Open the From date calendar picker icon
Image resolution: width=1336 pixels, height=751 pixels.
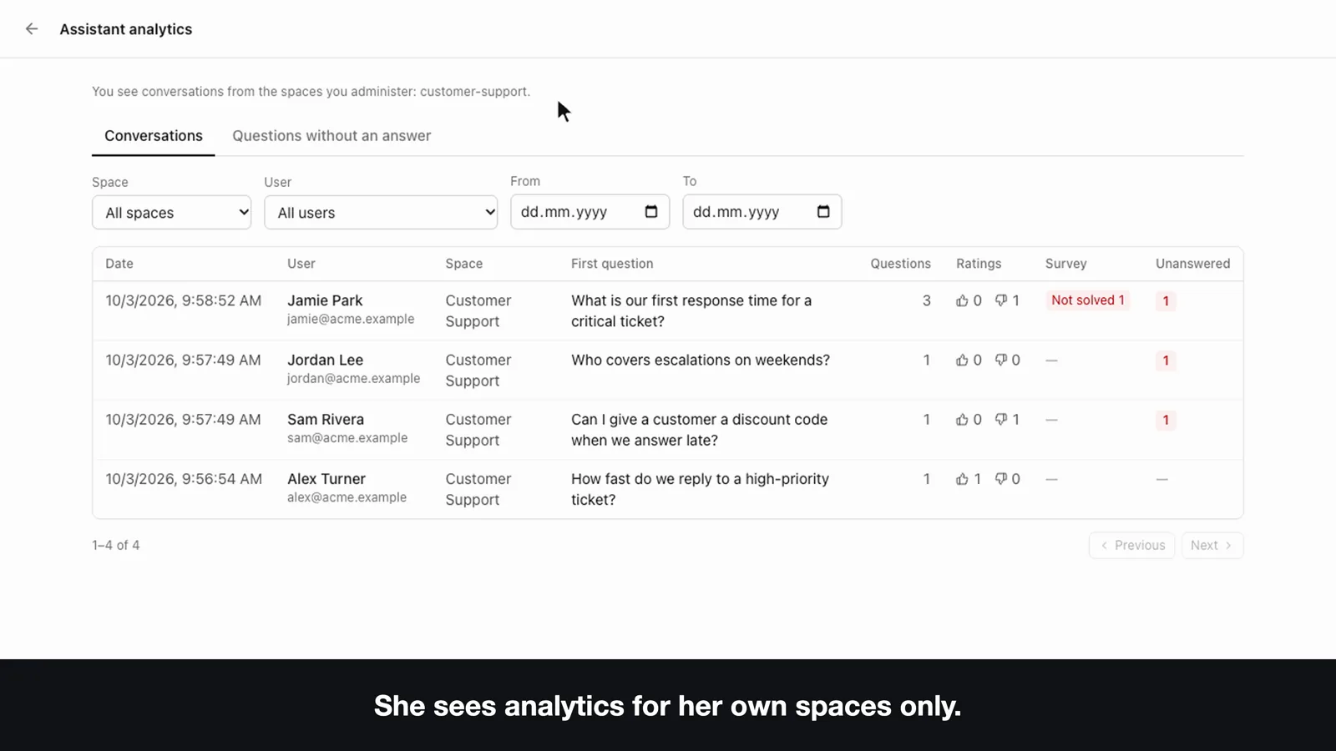click(651, 212)
